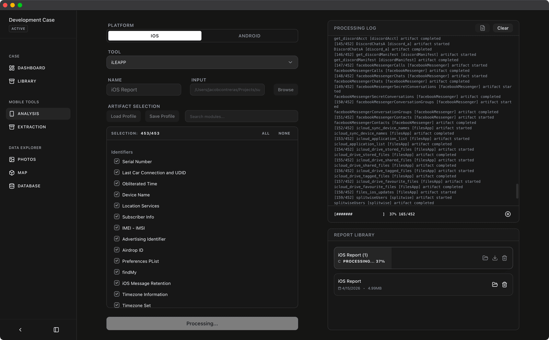549x340 pixels.
Task: Select the Analysis phone icon
Action: [x=12, y=114]
